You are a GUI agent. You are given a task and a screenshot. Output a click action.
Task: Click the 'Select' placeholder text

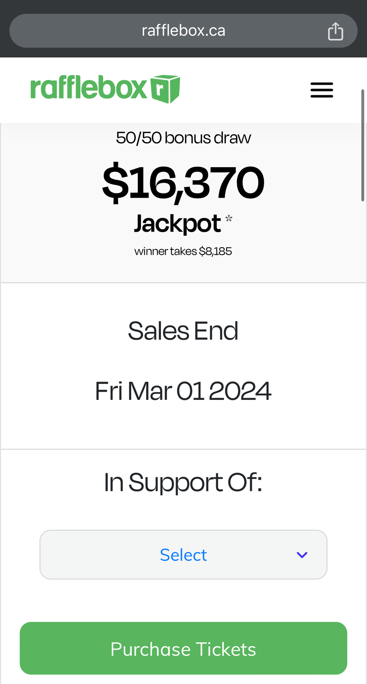[183, 555]
